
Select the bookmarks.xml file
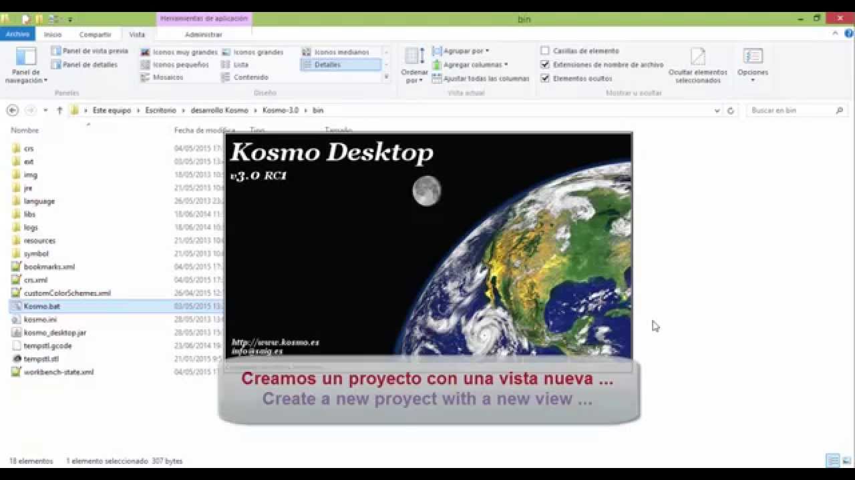(49, 267)
